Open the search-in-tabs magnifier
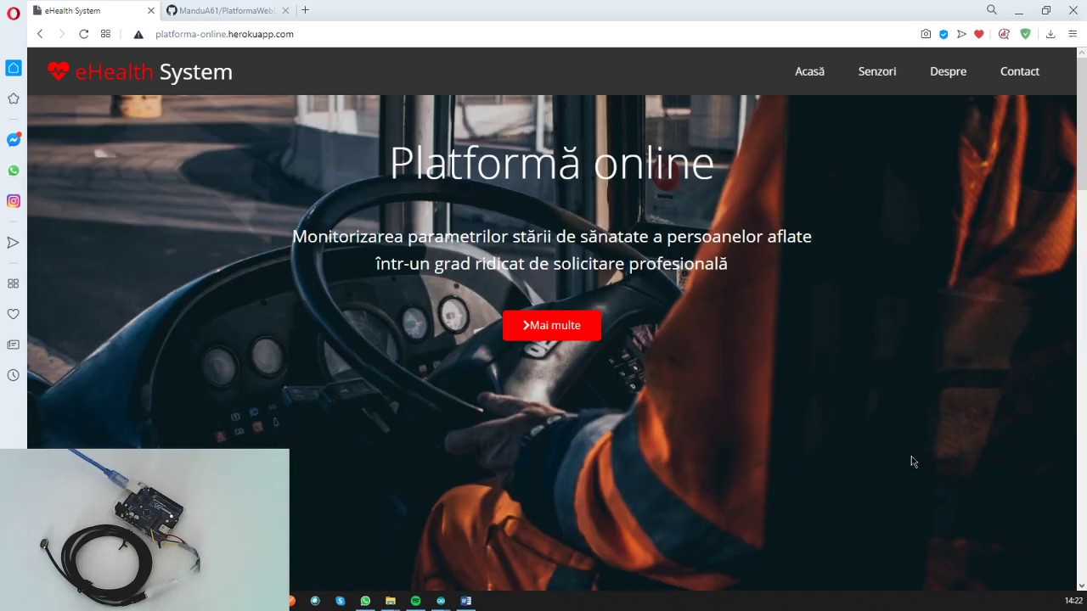 pyautogui.click(x=992, y=10)
